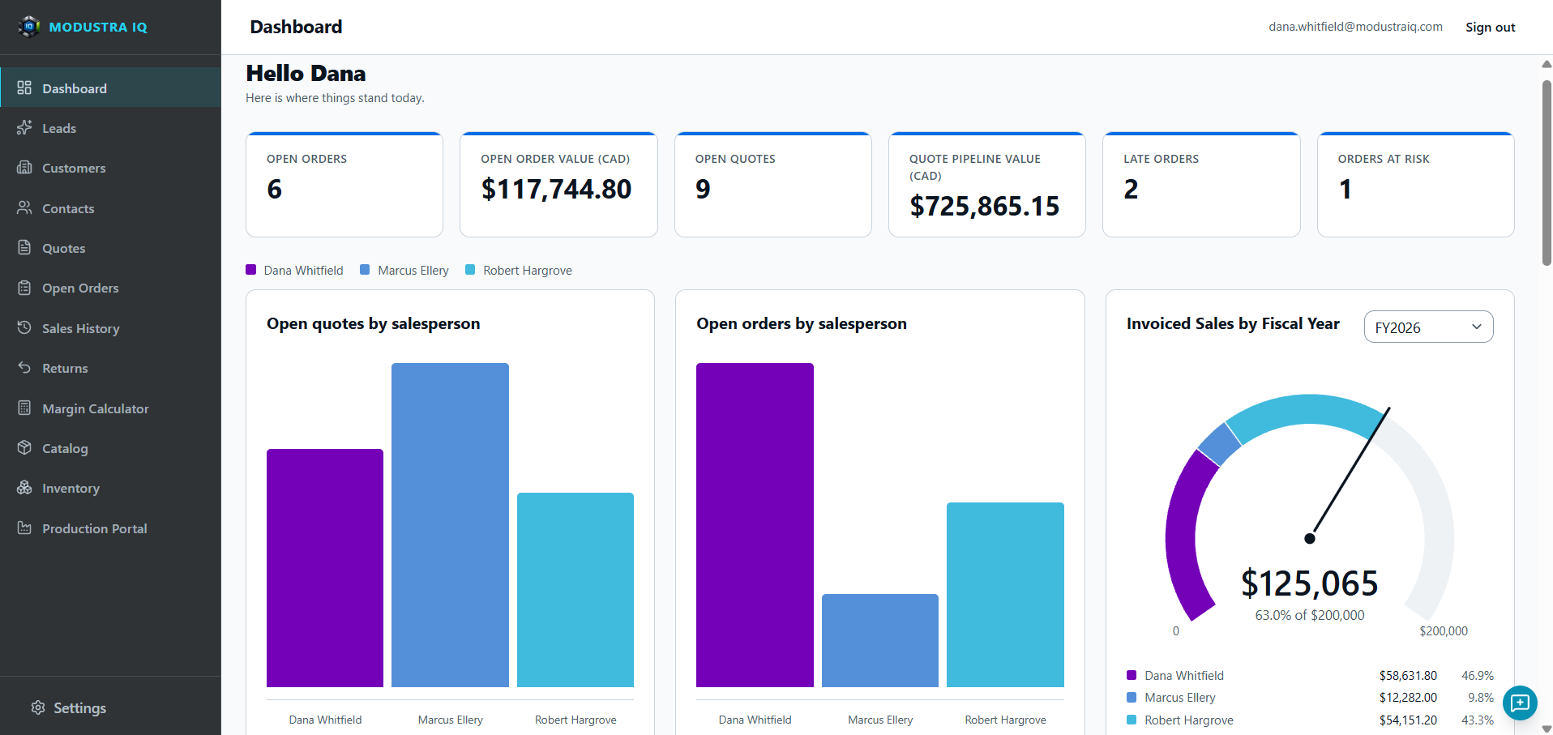
Task: Click the Quote Pipeline Value card
Action: (987, 184)
